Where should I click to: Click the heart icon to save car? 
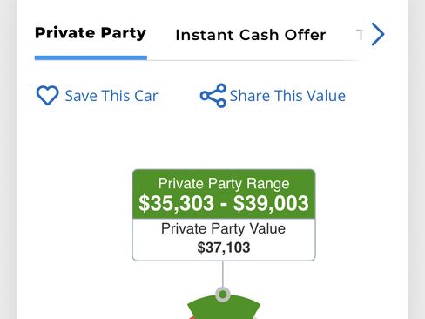[47, 95]
